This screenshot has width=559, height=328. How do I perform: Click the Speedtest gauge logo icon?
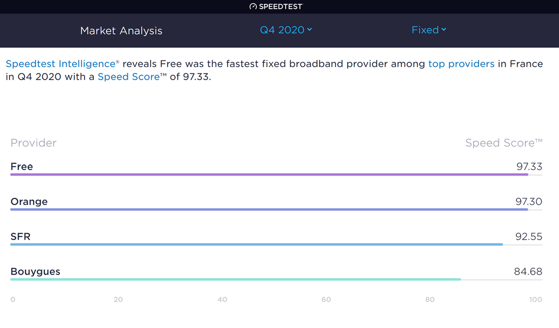[253, 7]
